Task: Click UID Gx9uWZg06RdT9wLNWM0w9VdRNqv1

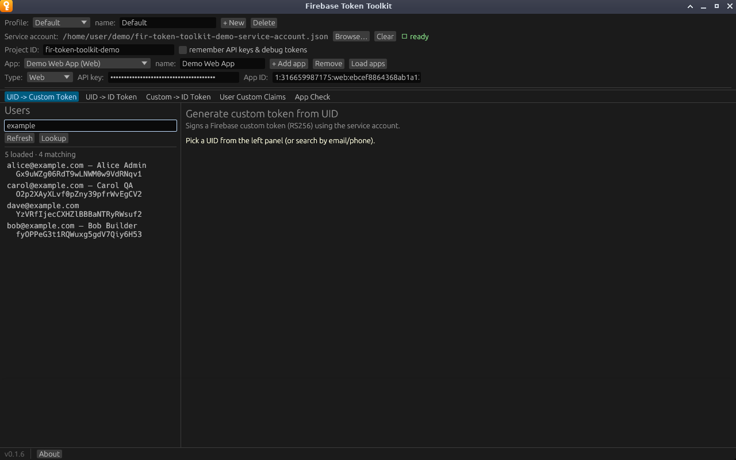Action: click(x=79, y=174)
